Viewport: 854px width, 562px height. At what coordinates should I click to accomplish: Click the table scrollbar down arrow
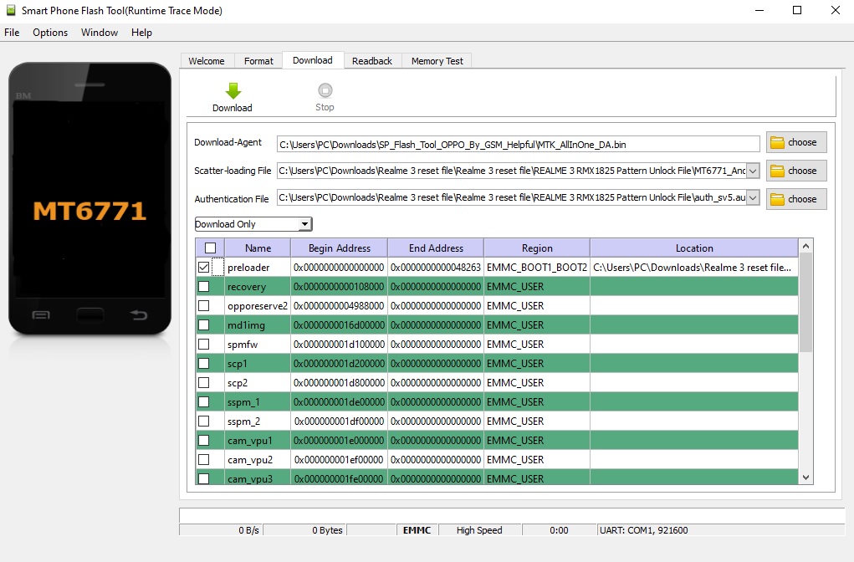click(806, 478)
